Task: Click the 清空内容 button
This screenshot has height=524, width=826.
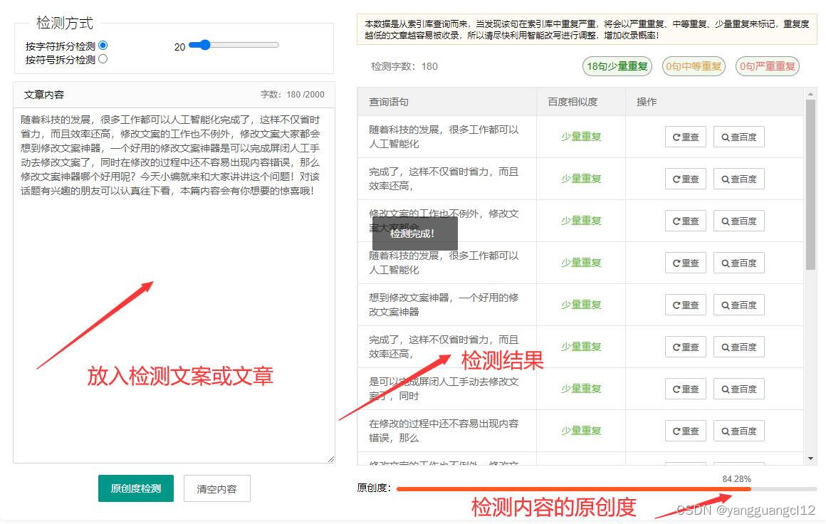Action: [x=216, y=488]
